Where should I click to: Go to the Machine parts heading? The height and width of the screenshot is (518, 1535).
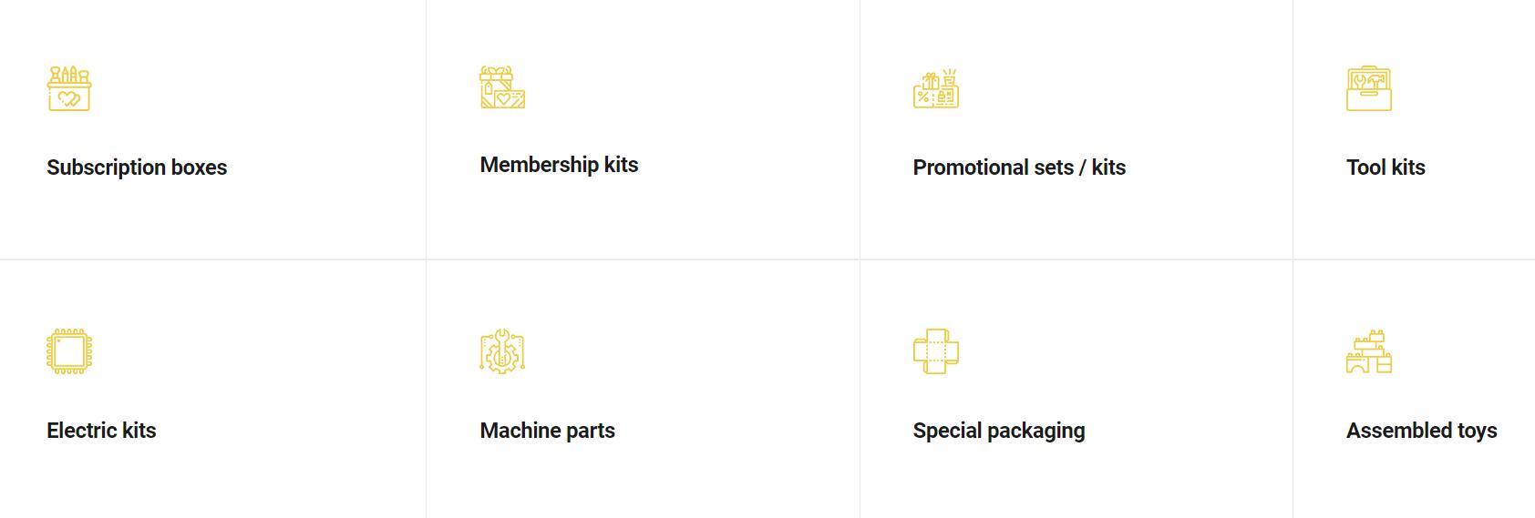547,431
